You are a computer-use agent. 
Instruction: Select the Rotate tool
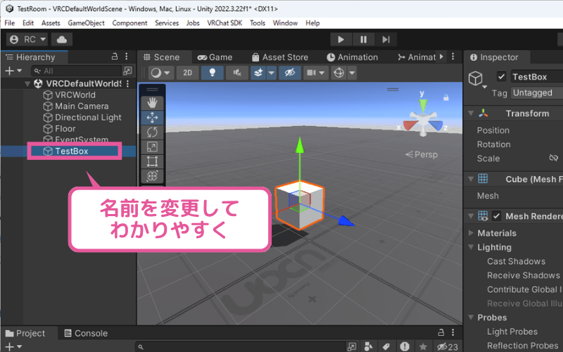tap(152, 132)
